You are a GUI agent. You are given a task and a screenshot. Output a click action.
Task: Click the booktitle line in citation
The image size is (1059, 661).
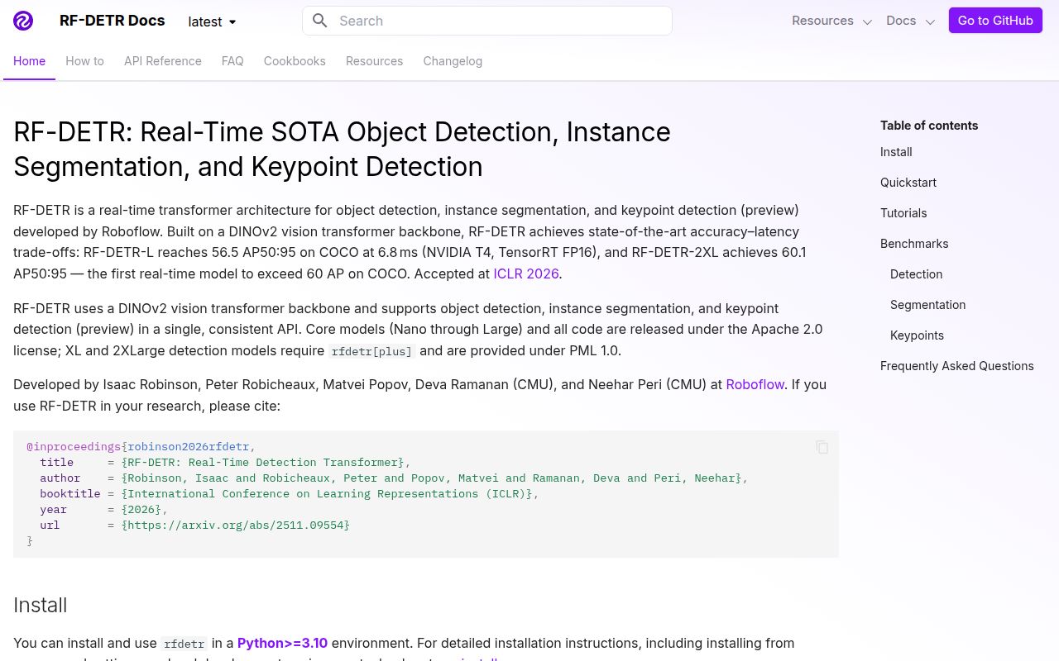tap(289, 493)
